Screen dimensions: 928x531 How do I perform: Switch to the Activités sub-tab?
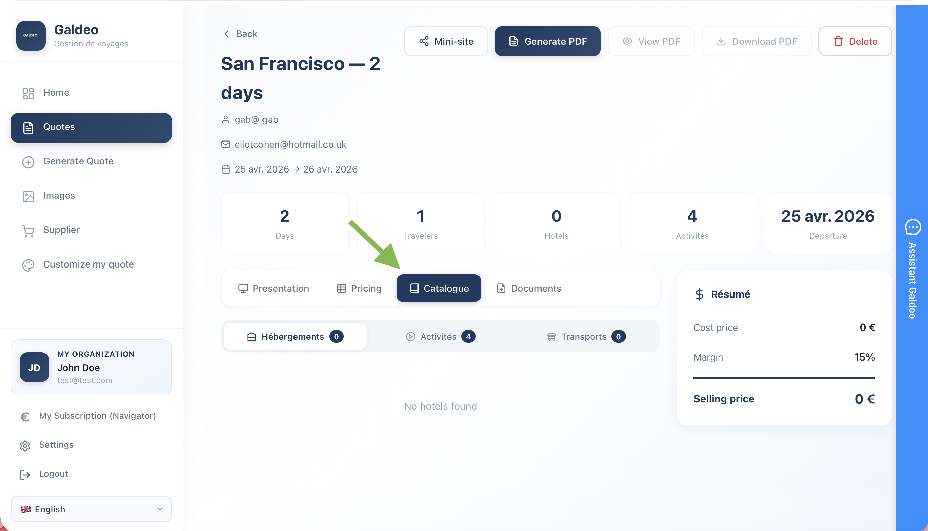click(440, 336)
